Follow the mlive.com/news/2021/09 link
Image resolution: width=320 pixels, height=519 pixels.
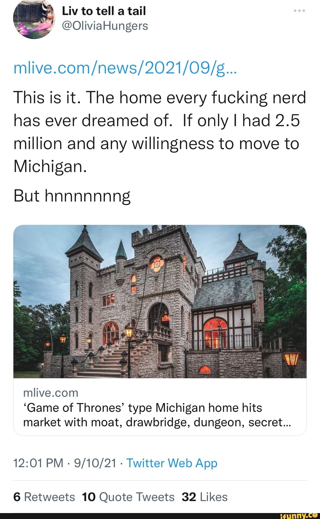tap(125, 69)
